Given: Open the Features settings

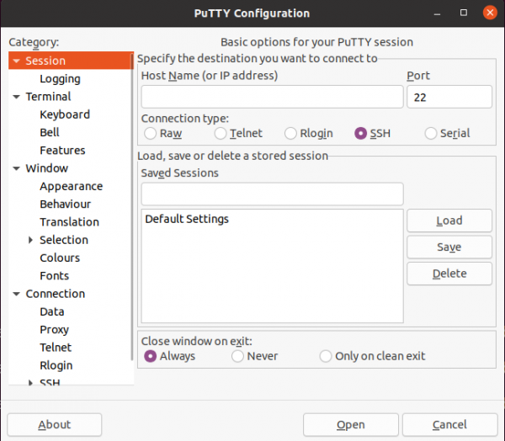Looking at the screenshot, I should pyautogui.click(x=62, y=151).
